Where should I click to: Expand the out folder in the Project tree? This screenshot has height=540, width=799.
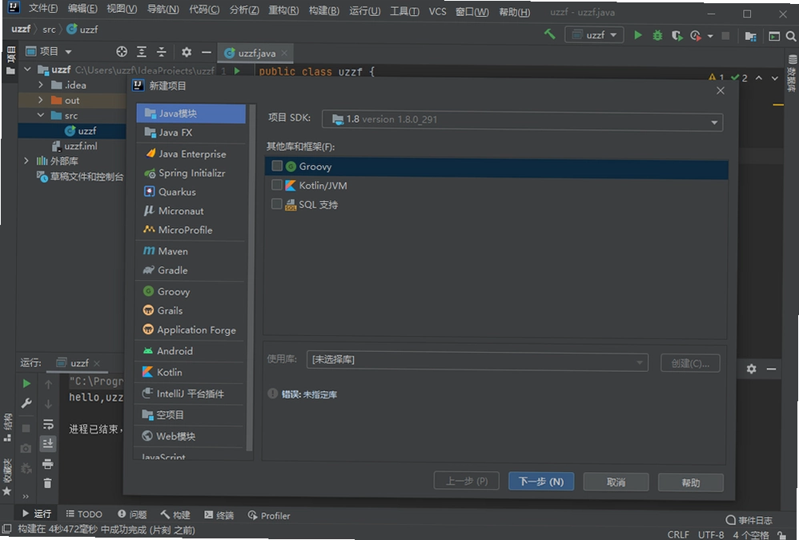[41, 100]
